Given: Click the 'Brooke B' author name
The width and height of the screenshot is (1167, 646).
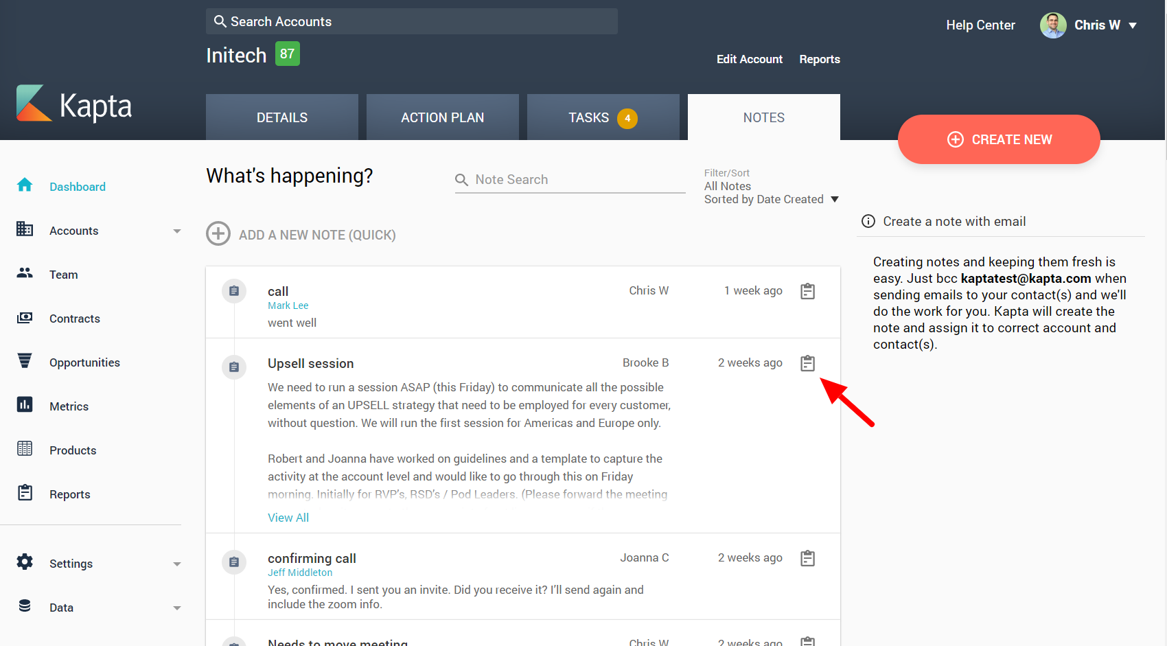Looking at the screenshot, I should pos(645,362).
